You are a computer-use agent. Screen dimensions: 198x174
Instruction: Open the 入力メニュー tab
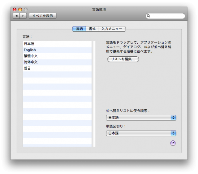112,29
